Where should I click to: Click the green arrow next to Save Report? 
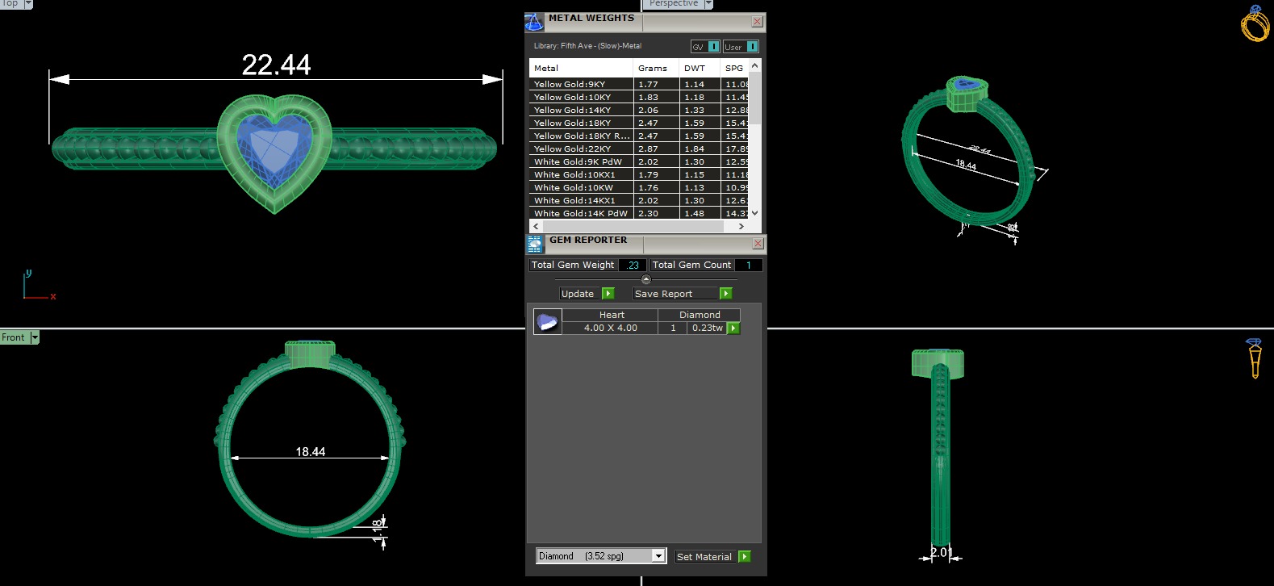(725, 294)
